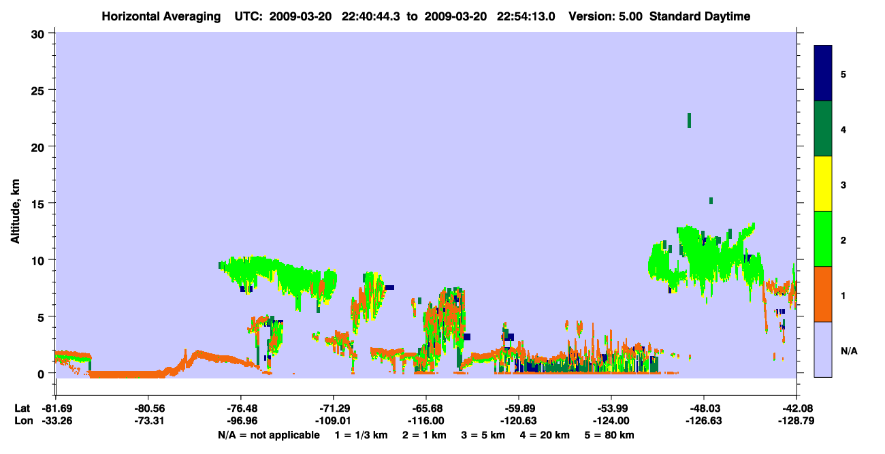Viewport: 885px width, 454px height.
Task: Click the longitude value -73.31
Action: click(148, 421)
